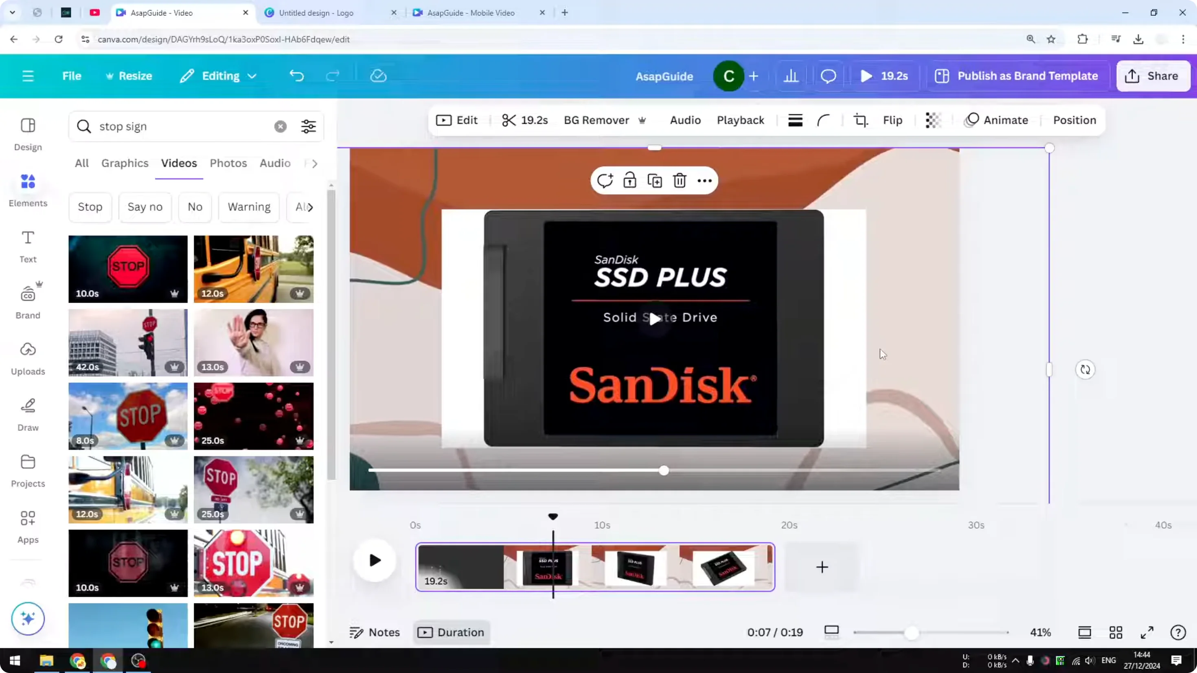This screenshot has width=1197, height=673.
Task: Delete the selected video element
Action: 680,181
